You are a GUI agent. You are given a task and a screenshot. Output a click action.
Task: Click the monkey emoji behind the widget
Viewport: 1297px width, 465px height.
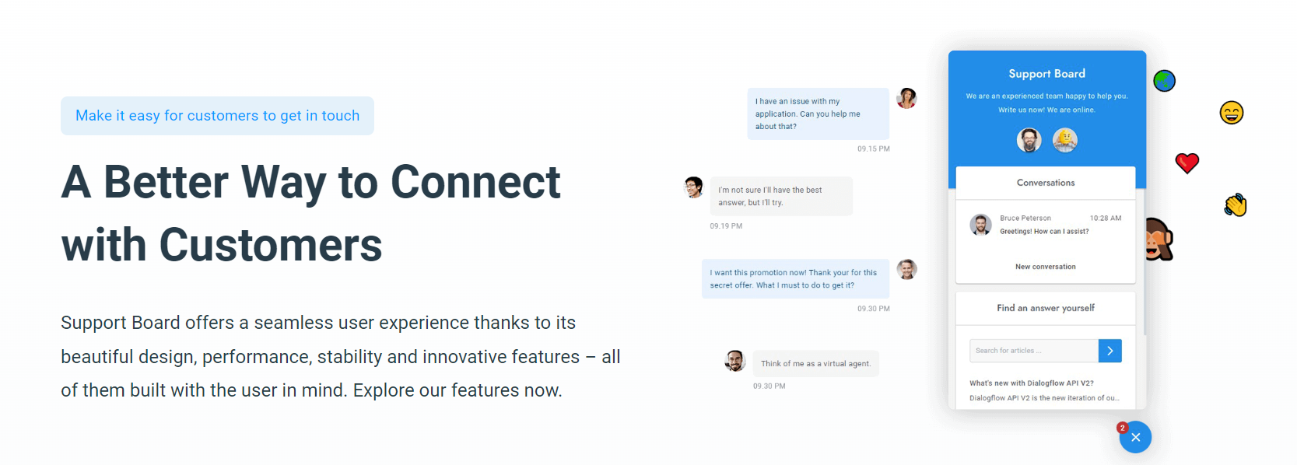(1159, 239)
